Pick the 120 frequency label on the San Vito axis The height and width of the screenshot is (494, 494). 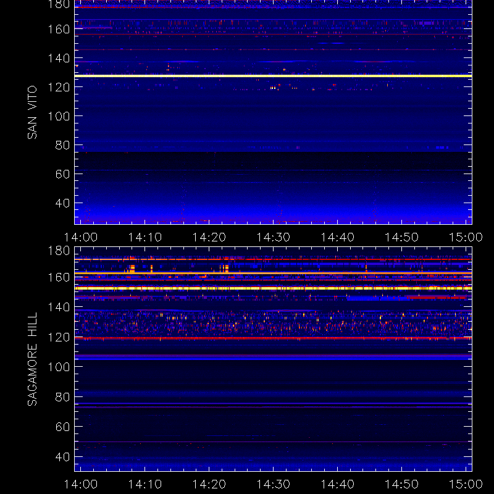(x=59, y=87)
